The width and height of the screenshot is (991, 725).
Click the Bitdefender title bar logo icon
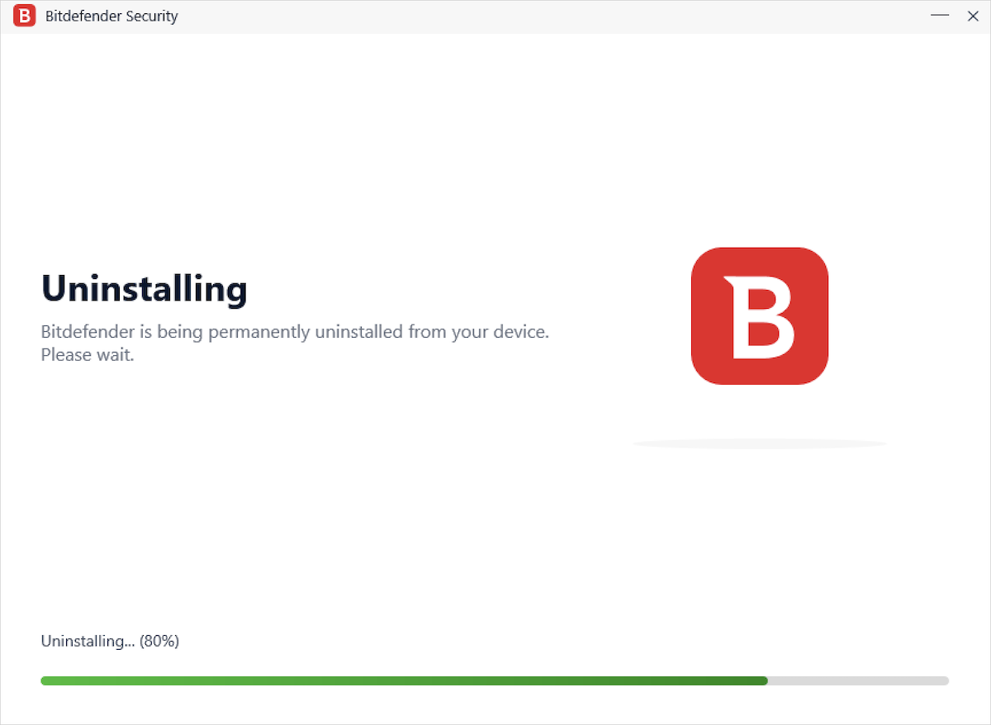pos(24,16)
